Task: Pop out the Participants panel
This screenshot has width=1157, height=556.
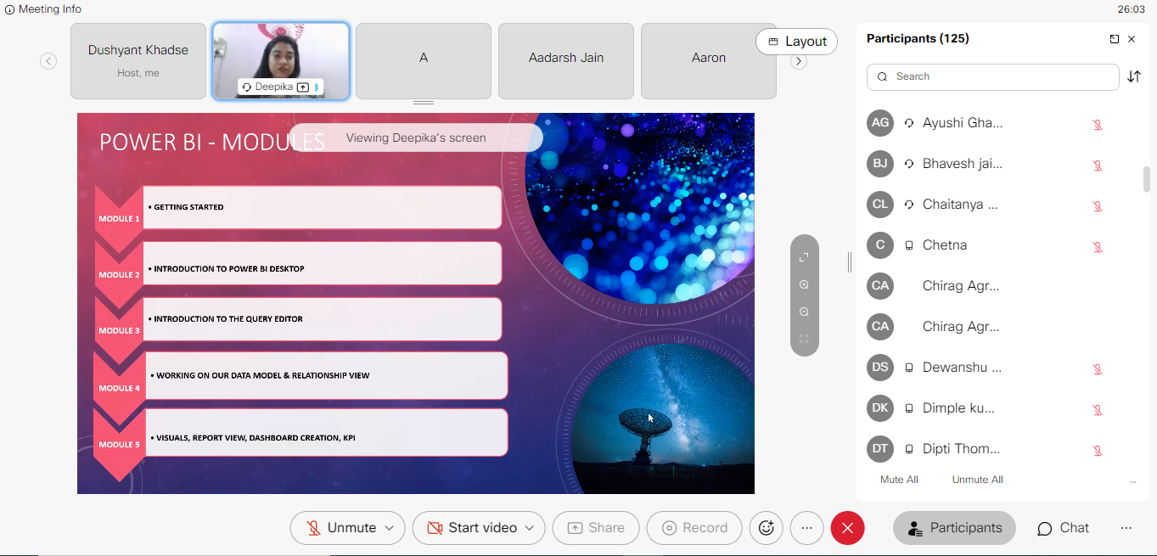Action: [x=1115, y=39]
